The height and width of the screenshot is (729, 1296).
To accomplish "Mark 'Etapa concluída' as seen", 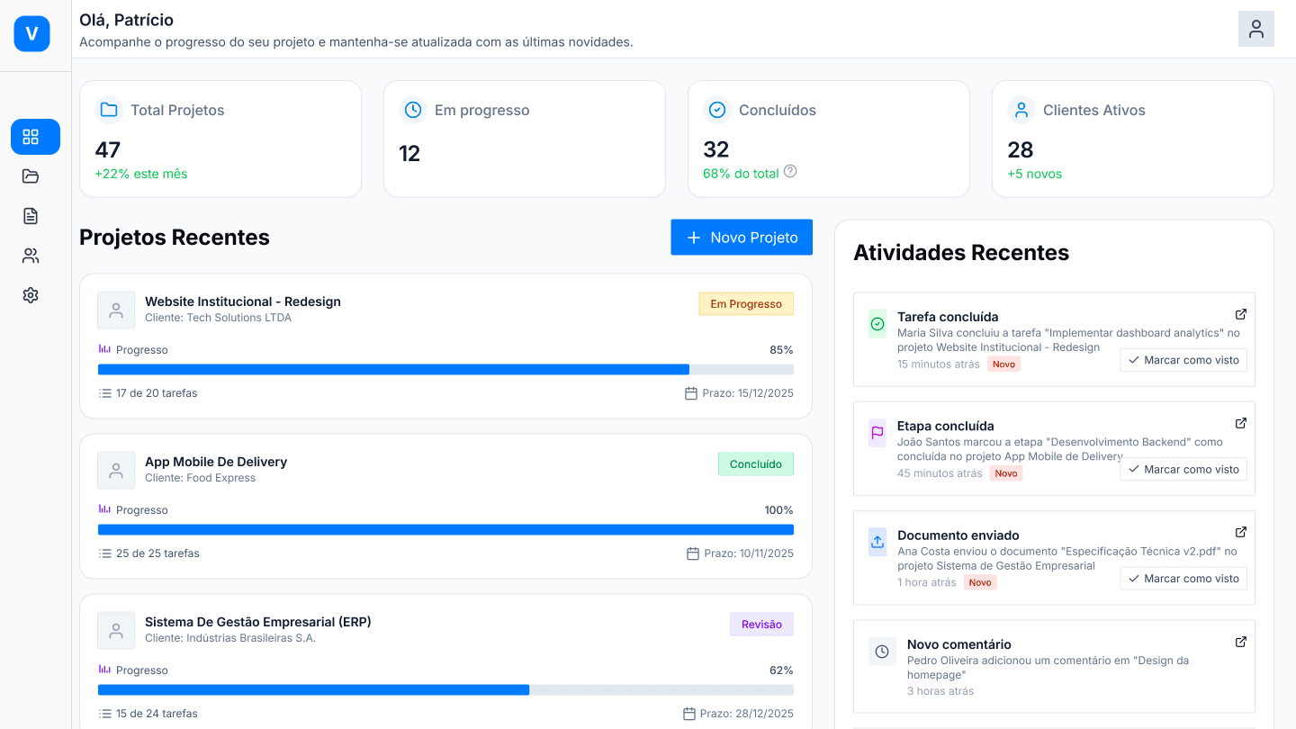I will click(1183, 469).
